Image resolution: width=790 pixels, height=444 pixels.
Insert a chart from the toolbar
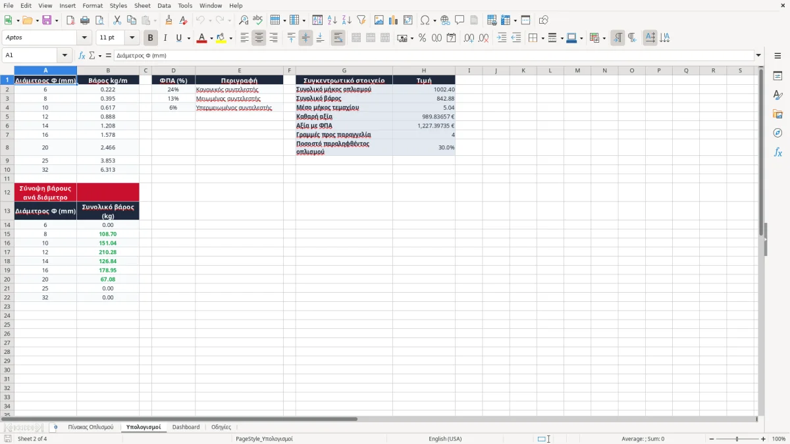point(394,20)
